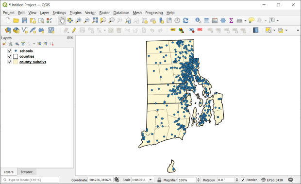Open the select features dropdown arrow
The height and width of the screenshot is (184, 301).
[274, 30]
